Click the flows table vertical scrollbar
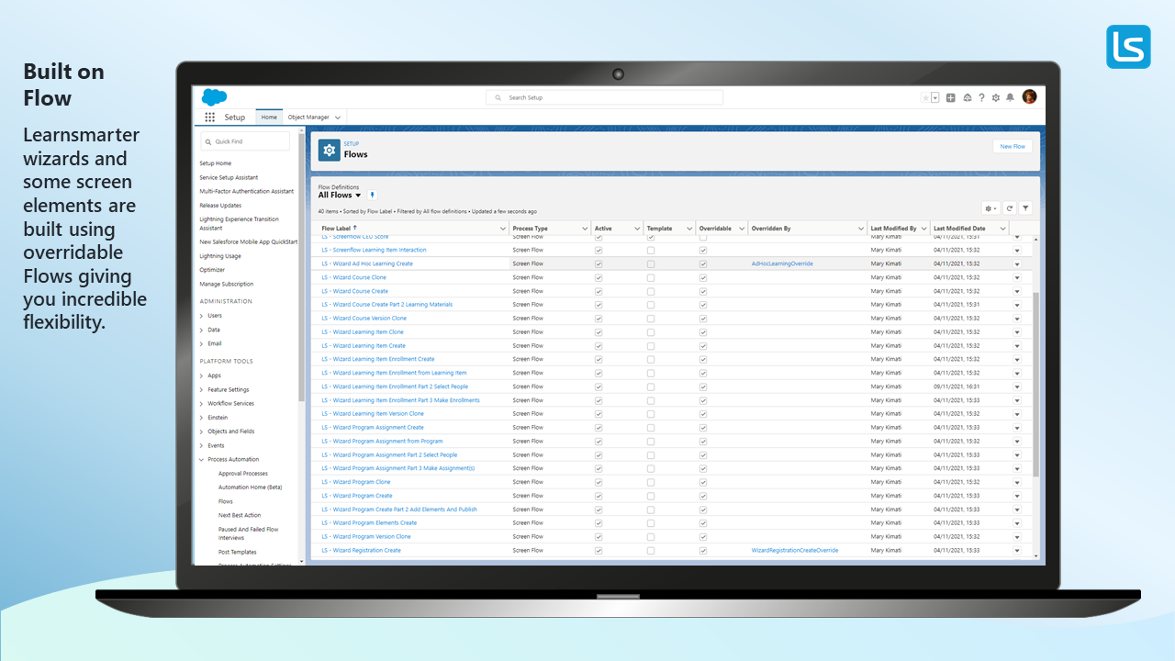 (x=1036, y=386)
